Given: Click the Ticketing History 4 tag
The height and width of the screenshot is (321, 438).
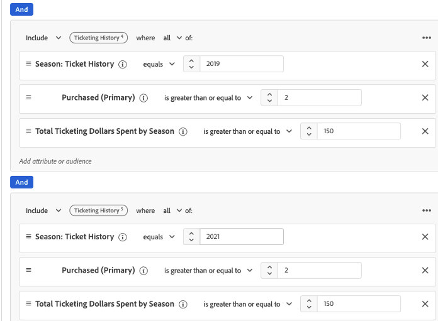Looking at the screenshot, I should tap(99, 38).
